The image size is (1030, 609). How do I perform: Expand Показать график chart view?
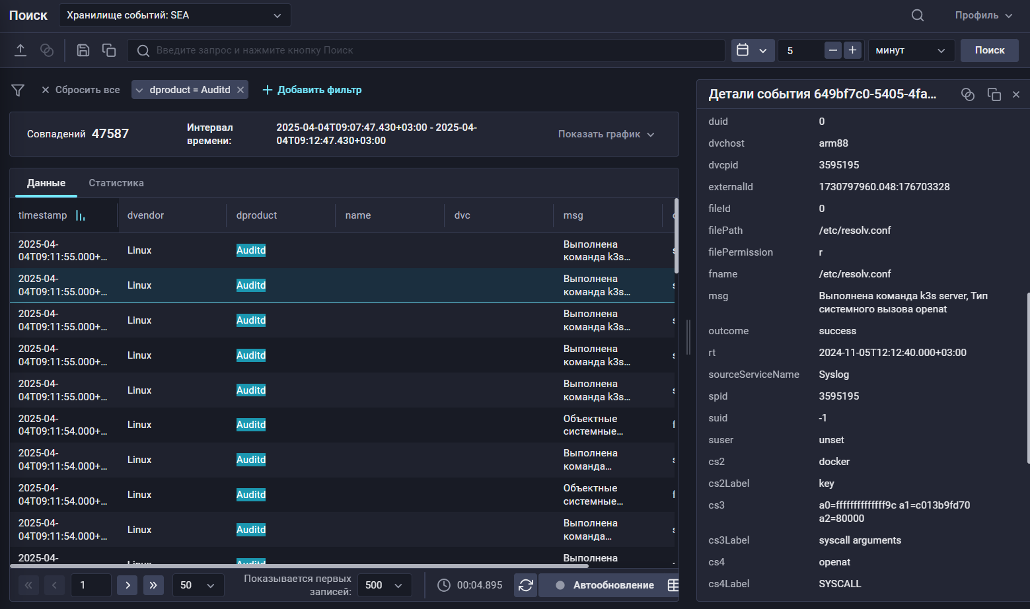pos(606,133)
